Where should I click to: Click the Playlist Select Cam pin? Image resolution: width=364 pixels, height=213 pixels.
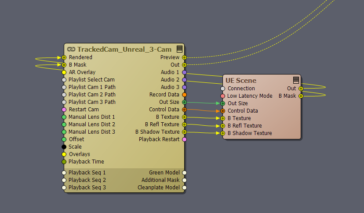coord(64,80)
